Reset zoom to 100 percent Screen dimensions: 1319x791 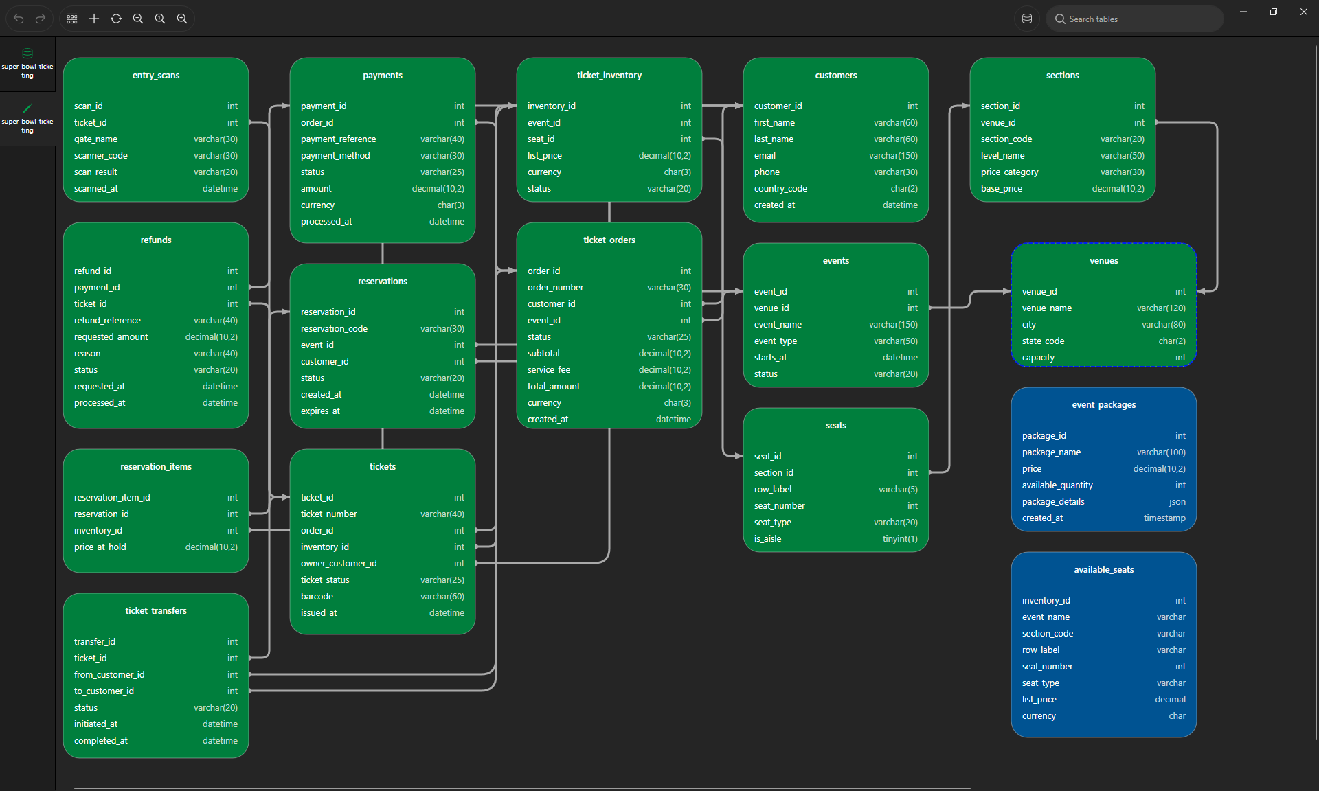point(160,19)
